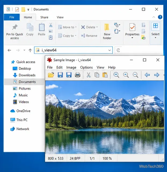Select Documents in navigation pane

coord(24,82)
